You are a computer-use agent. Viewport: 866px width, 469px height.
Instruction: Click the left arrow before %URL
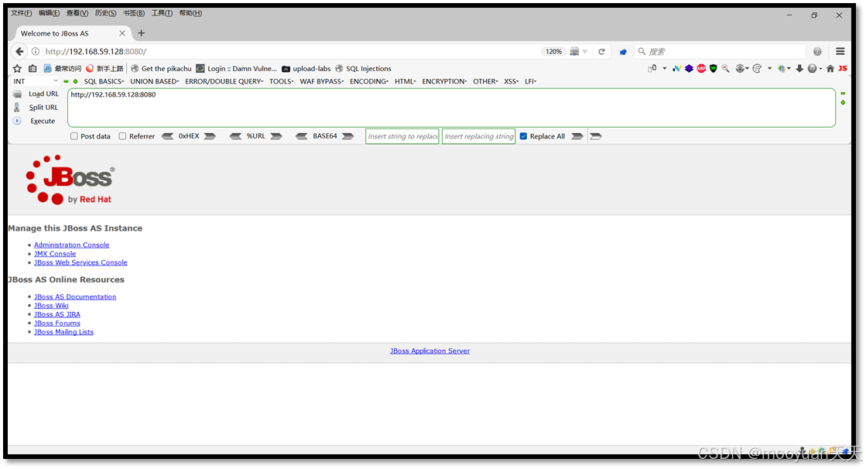[236, 136]
